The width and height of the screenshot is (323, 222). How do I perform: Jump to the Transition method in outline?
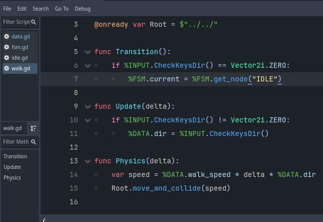click(x=15, y=156)
